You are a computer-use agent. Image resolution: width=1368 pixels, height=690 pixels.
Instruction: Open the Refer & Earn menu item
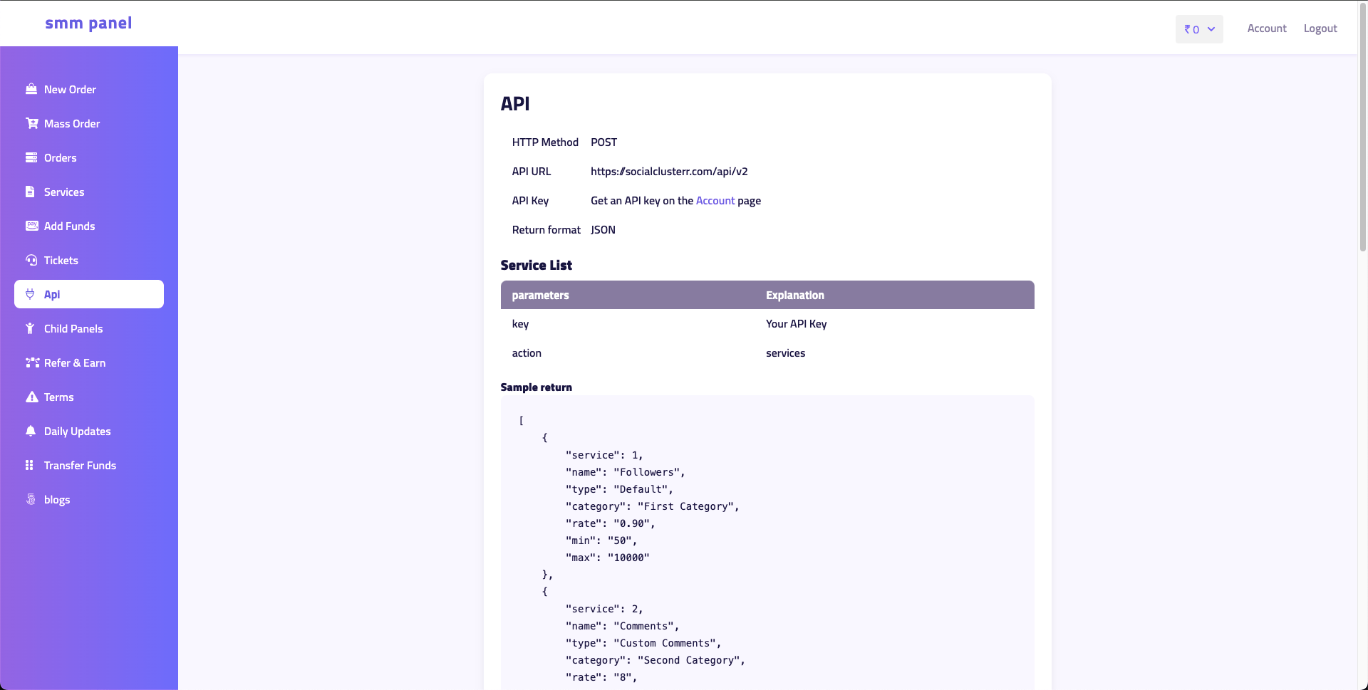pyautogui.click(x=74, y=362)
